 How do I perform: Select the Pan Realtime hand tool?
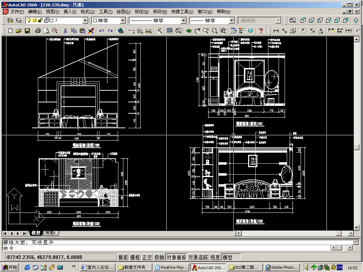pos(197,30)
